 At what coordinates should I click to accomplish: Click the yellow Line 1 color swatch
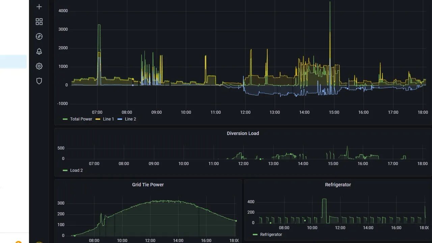click(x=98, y=119)
